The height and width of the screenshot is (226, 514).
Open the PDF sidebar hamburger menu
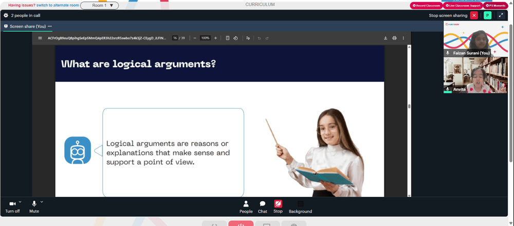pyautogui.click(x=40, y=38)
